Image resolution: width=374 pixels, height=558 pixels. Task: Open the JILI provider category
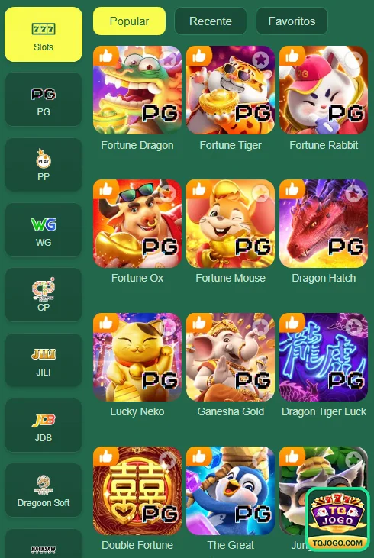[x=44, y=360]
